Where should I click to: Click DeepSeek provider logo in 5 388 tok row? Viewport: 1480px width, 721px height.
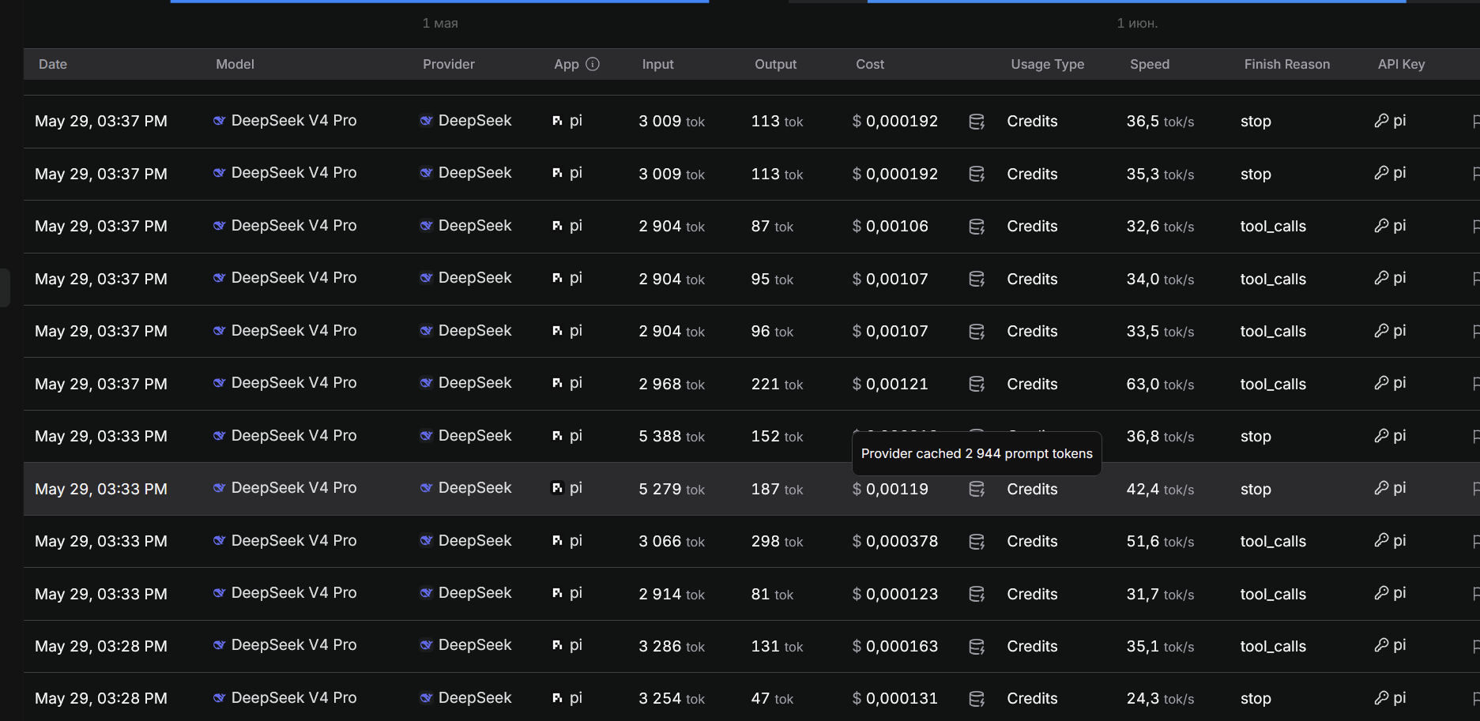pos(426,436)
